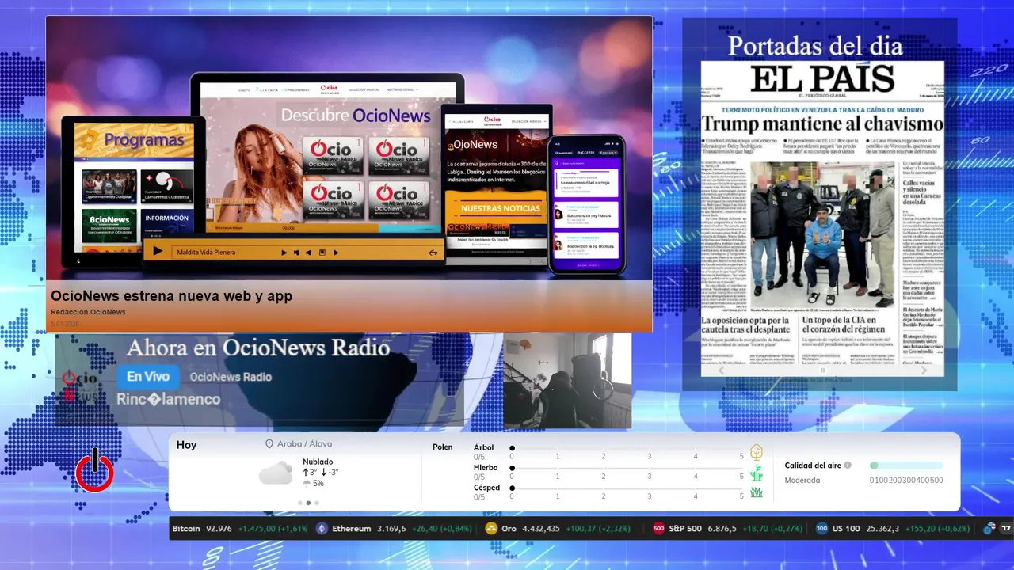
Task: Open the Descubre OcioNews promo image
Action: [x=349, y=148]
